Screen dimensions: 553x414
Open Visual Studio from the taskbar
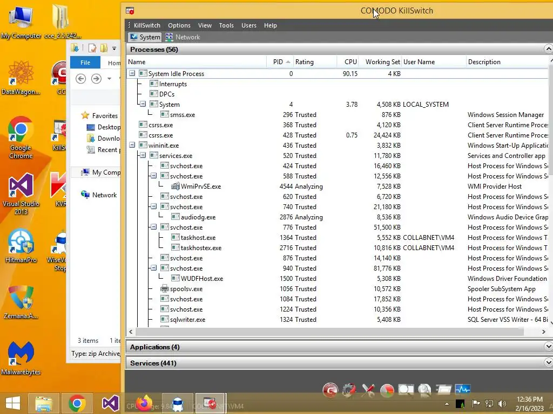click(110, 403)
